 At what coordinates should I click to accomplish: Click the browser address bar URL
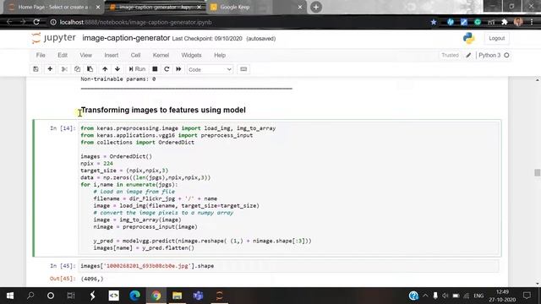135,22
